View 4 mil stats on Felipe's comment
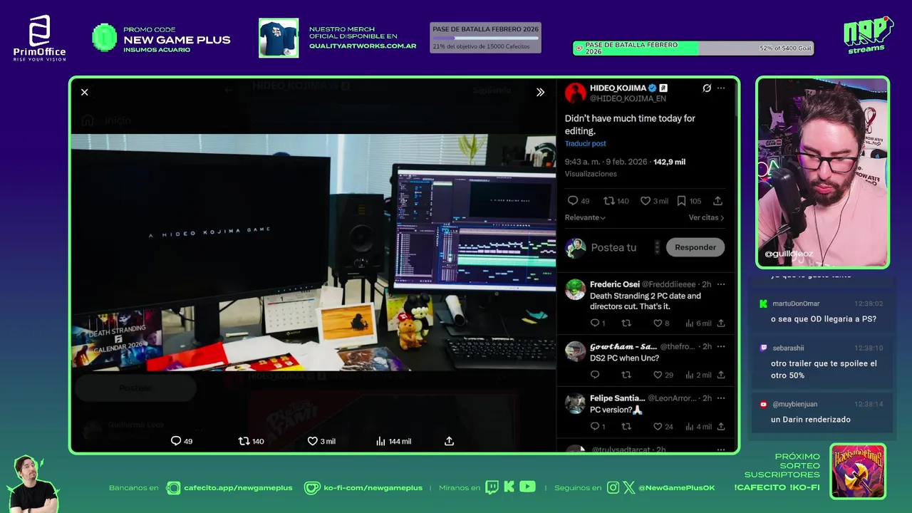This screenshot has height=513, width=912. (698, 427)
